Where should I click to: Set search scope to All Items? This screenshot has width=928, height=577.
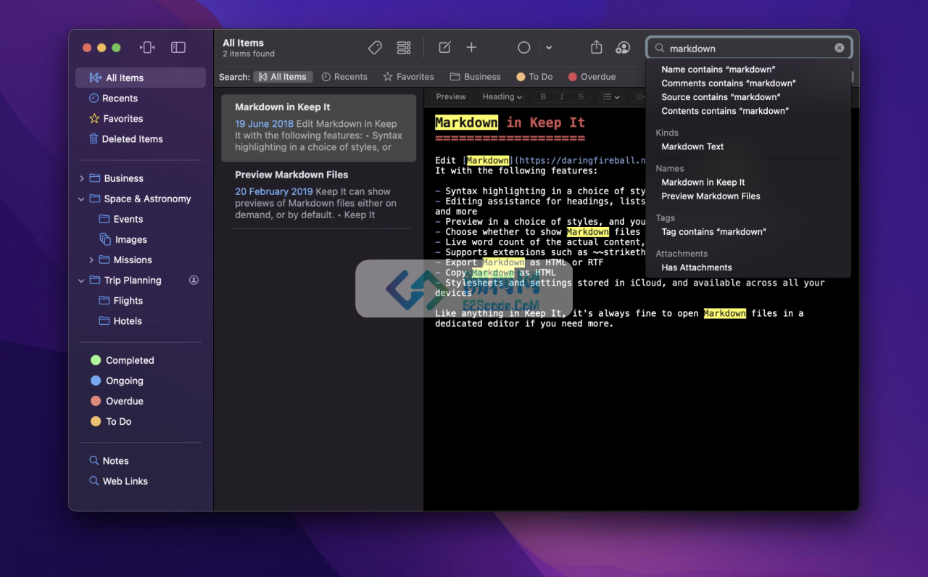[x=283, y=77]
